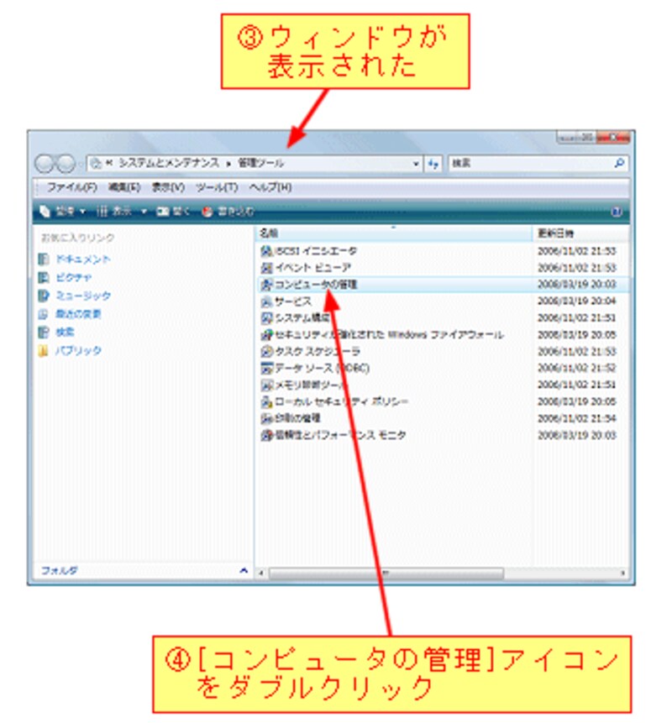Screen dimensions: 672x723
Task: Click the ピクチャ favorite link icon
Action: click(x=44, y=277)
